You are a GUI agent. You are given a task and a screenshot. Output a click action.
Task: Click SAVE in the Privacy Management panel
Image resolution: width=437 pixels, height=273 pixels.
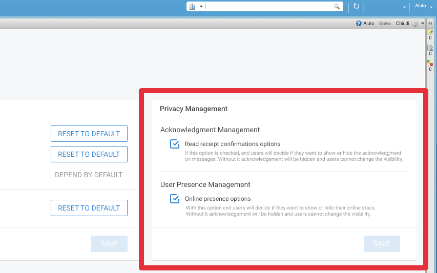pos(382,244)
